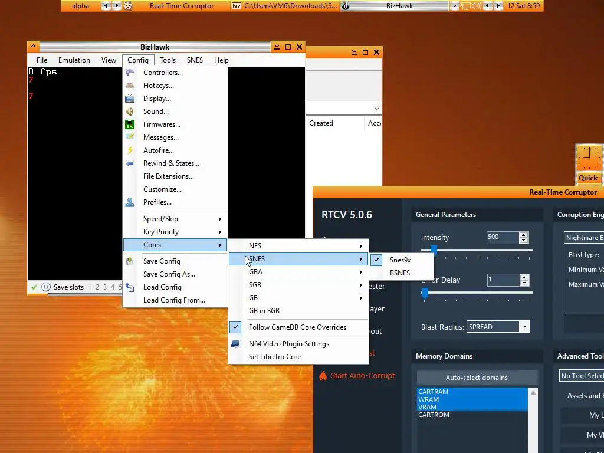Click the Intensity value field showing 500
604x453 pixels.
click(503, 237)
